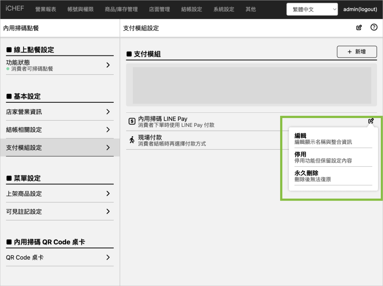
Task: Click the edit icon in the page header
Action: [x=359, y=28]
